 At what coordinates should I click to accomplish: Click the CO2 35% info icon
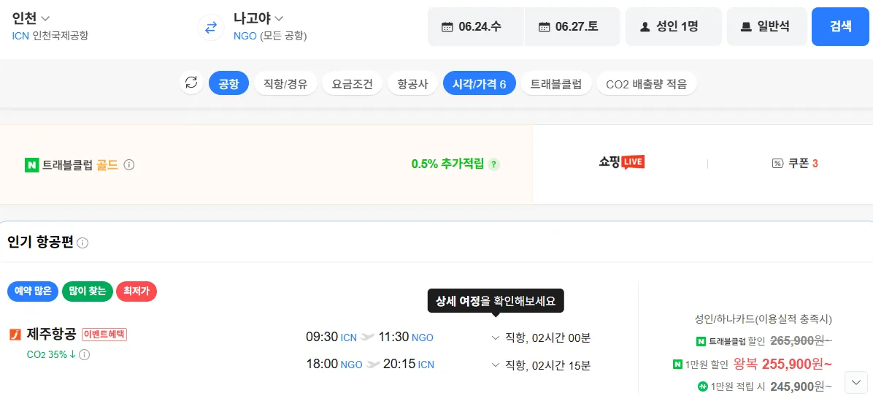point(84,355)
